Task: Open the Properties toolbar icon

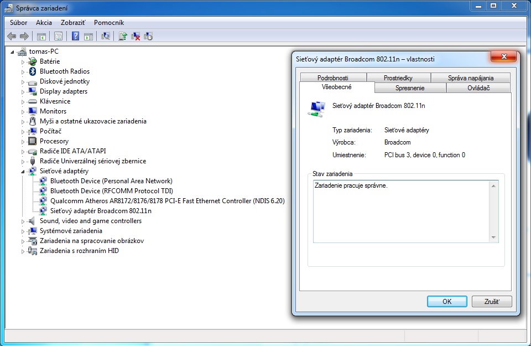Action: (x=58, y=36)
